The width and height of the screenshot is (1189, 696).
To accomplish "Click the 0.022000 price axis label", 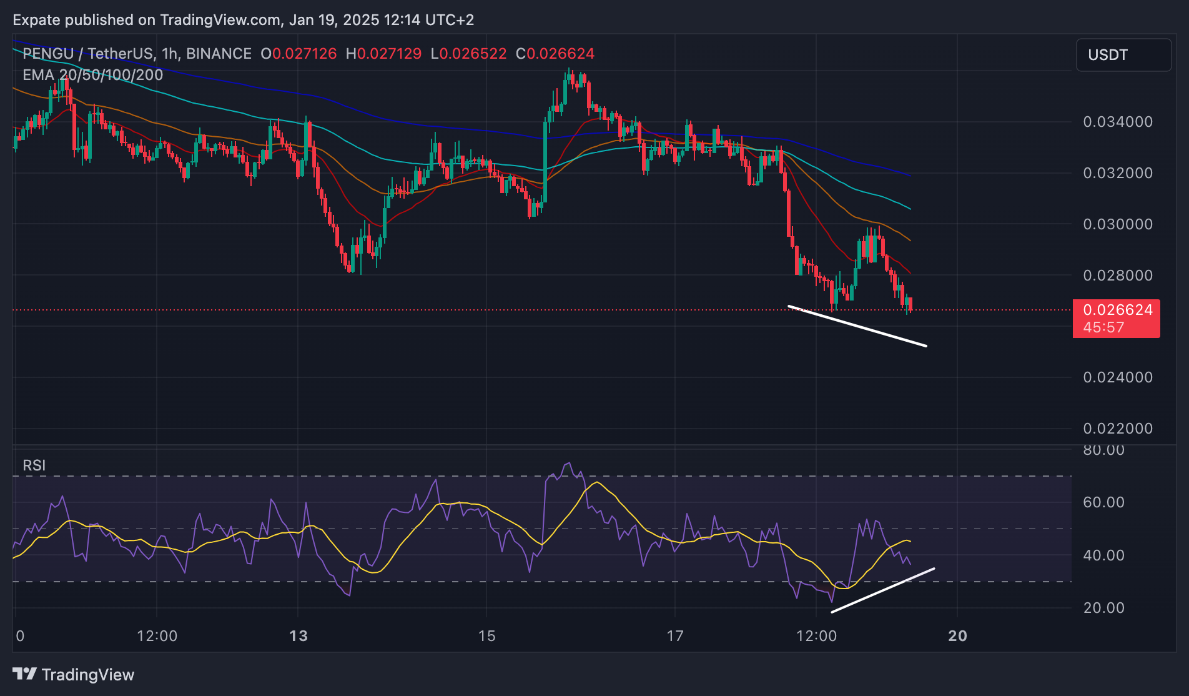I will pyautogui.click(x=1118, y=429).
